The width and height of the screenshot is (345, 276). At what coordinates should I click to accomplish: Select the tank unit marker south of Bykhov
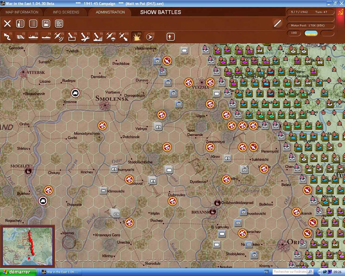pos(43,201)
